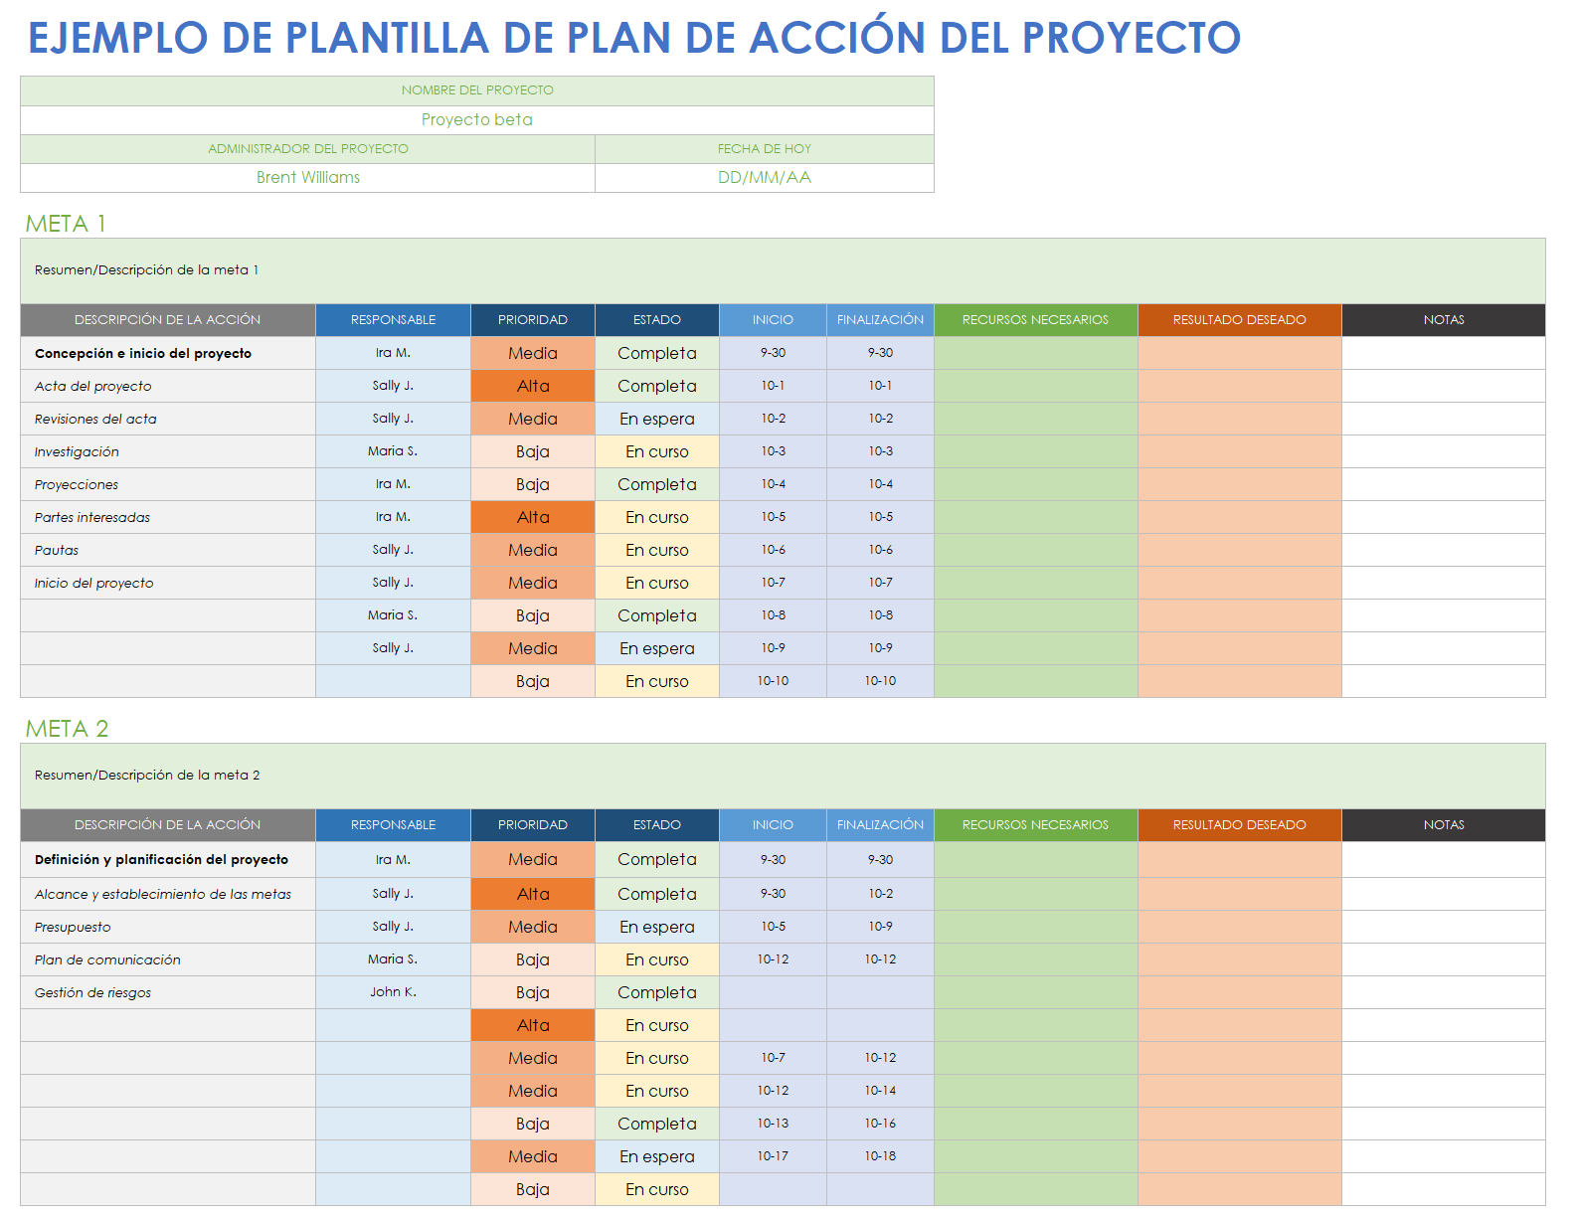Select 'Resumen/Descripción de la meta 1' cell

(x=783, y=270)
